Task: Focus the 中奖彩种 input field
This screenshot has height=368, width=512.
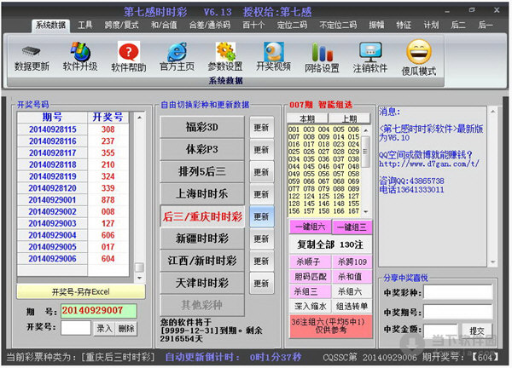Action: click(x=457, y=292)
